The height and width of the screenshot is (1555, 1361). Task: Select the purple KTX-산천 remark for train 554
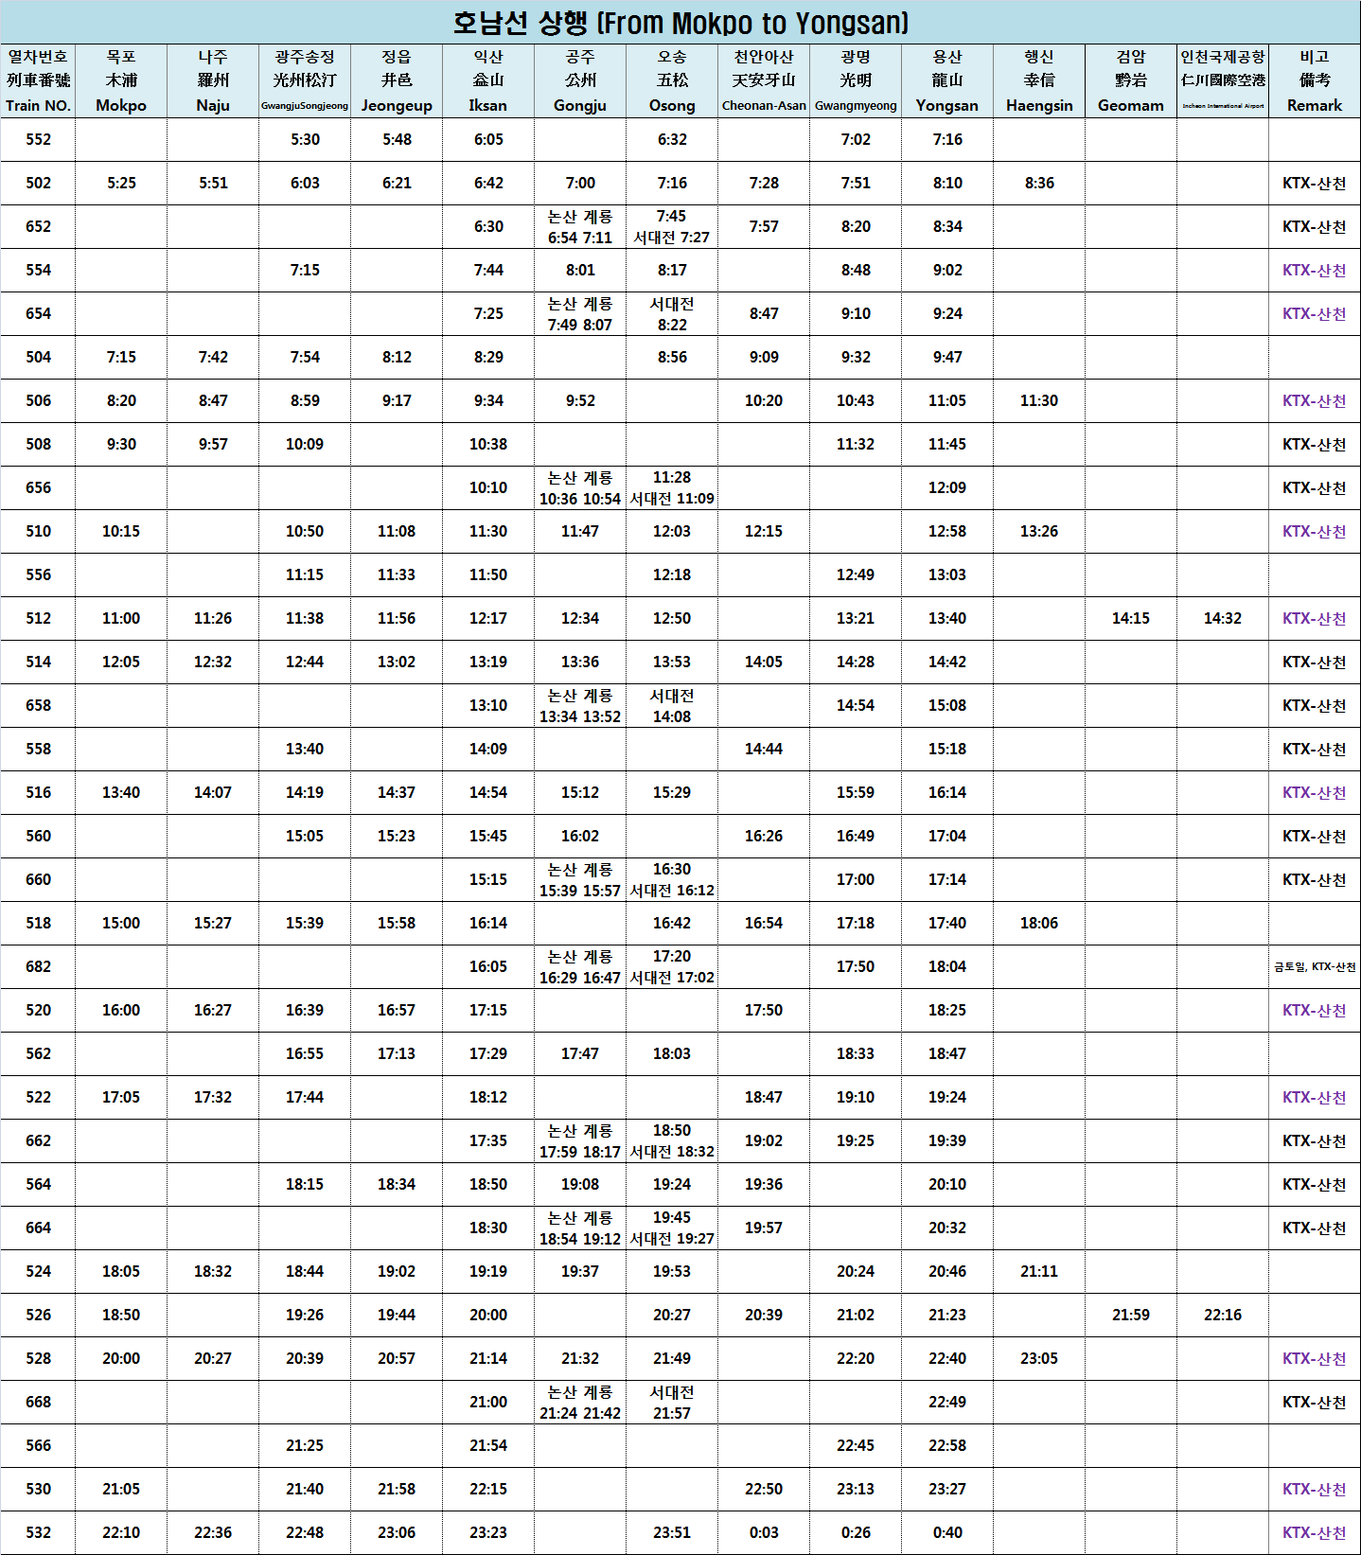(x=1315, y=271)
